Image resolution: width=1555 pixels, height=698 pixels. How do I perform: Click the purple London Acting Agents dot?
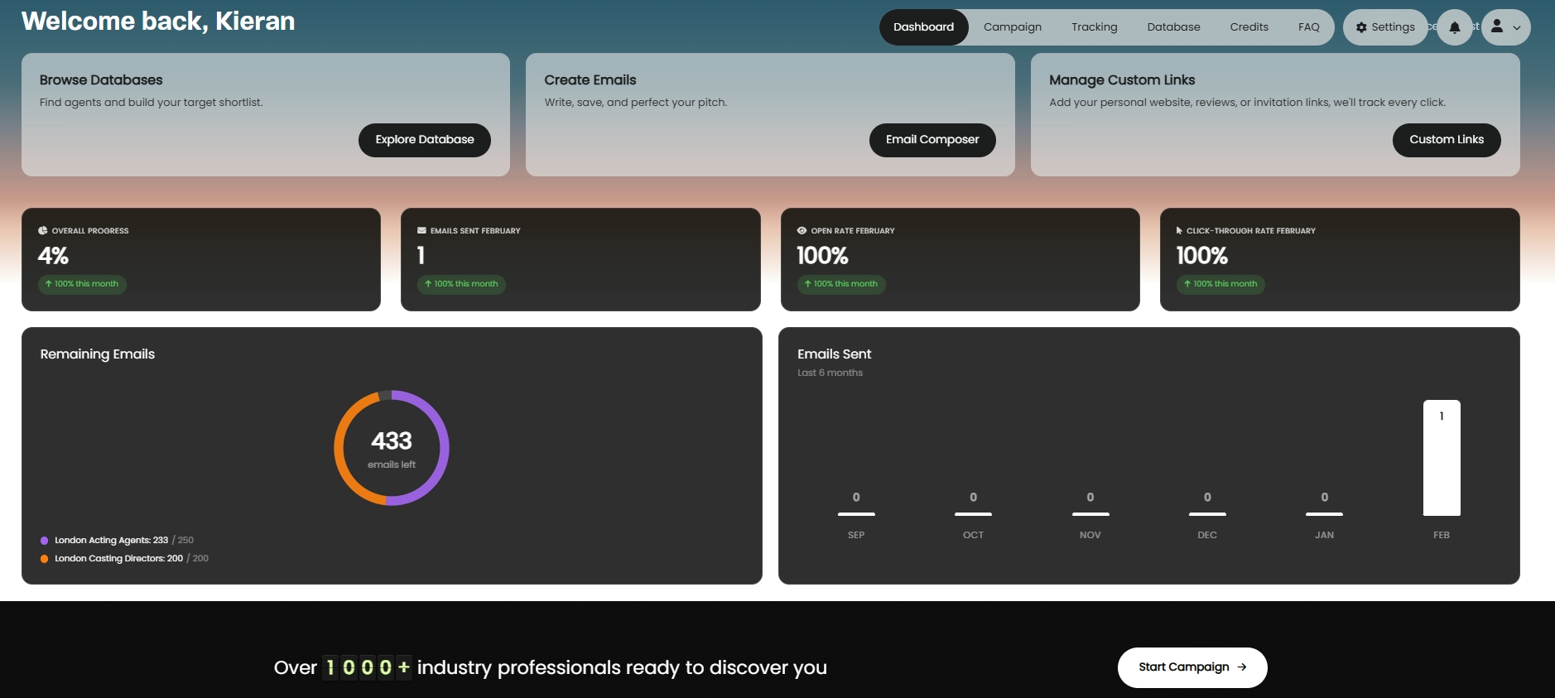[x=44, y=541]
